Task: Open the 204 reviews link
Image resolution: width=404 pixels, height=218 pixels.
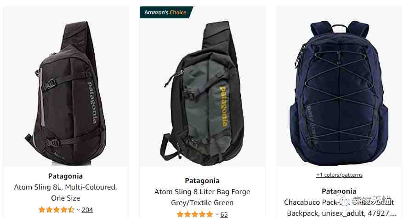Action: click(87, 210)
